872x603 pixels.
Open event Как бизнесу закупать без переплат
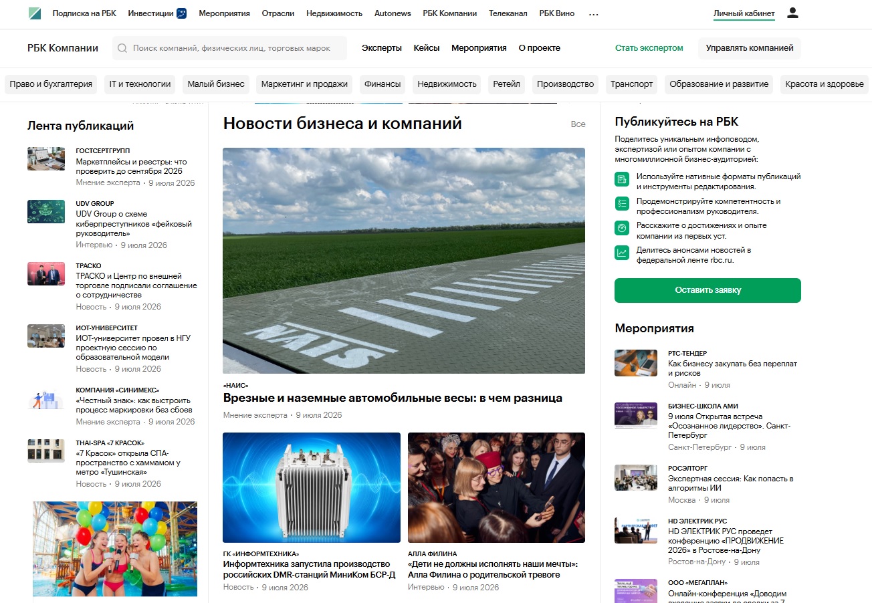coord(733,368)
